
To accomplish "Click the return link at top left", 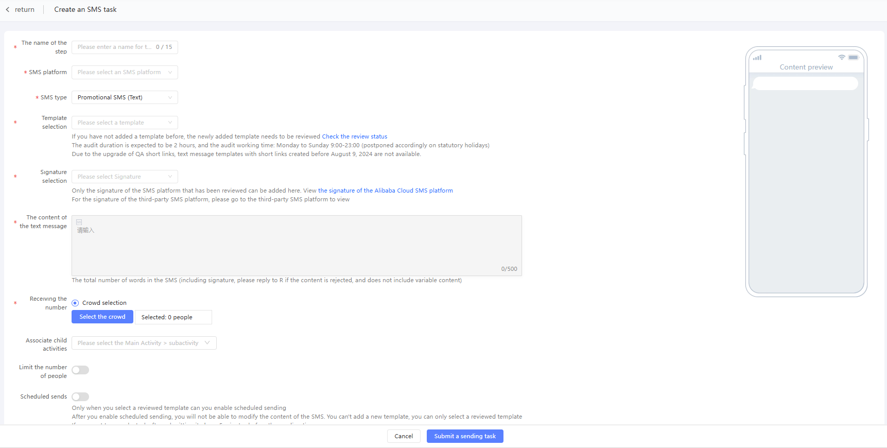I will 25,9.
